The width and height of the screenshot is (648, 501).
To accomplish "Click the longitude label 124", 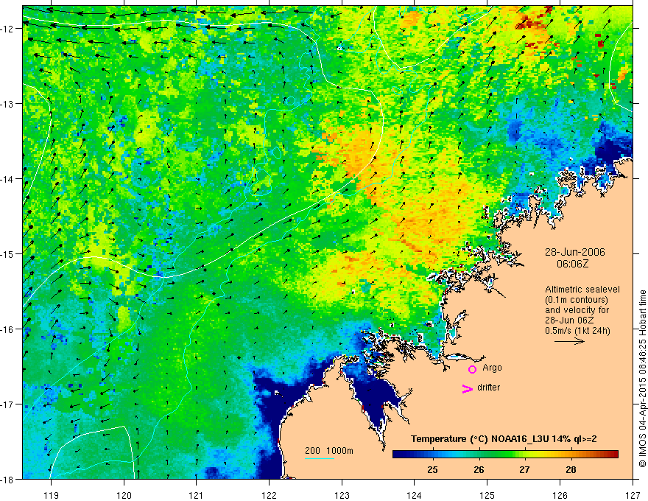I will click(x=415, y=495).
